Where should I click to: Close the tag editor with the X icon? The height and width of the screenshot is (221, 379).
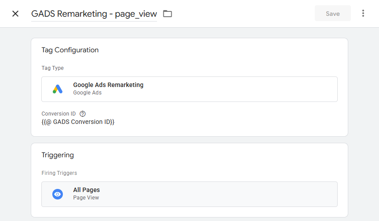coord(15,14)
